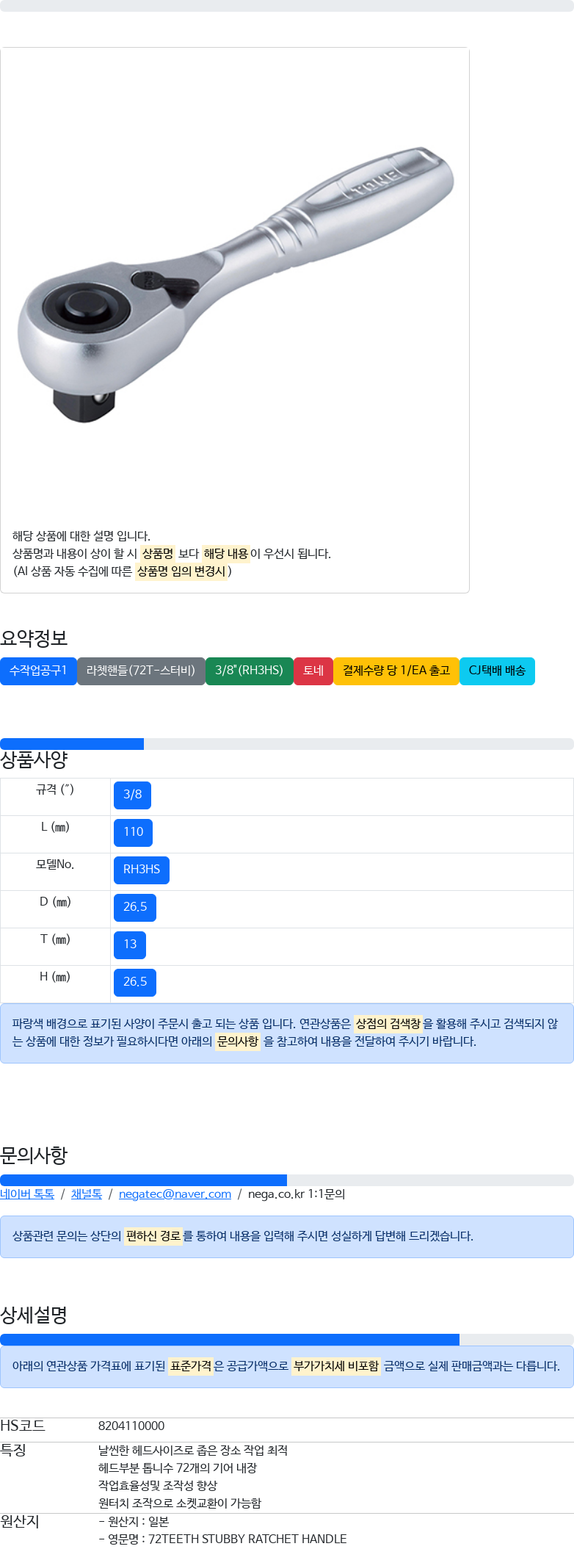Screen dimensions: 574x1549
Task: Click the 상품사양 progress bar
Action: tap(287, 744)
